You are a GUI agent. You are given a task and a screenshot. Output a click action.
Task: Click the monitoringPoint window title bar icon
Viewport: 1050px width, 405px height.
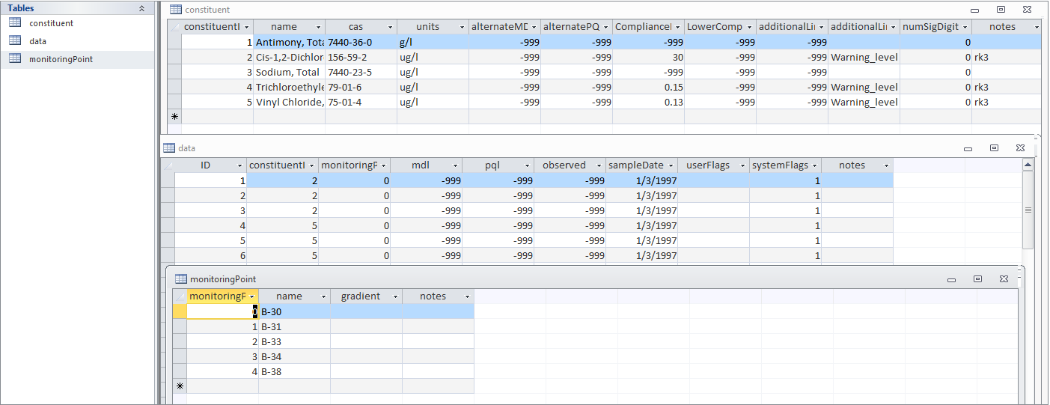pos(181,278)
